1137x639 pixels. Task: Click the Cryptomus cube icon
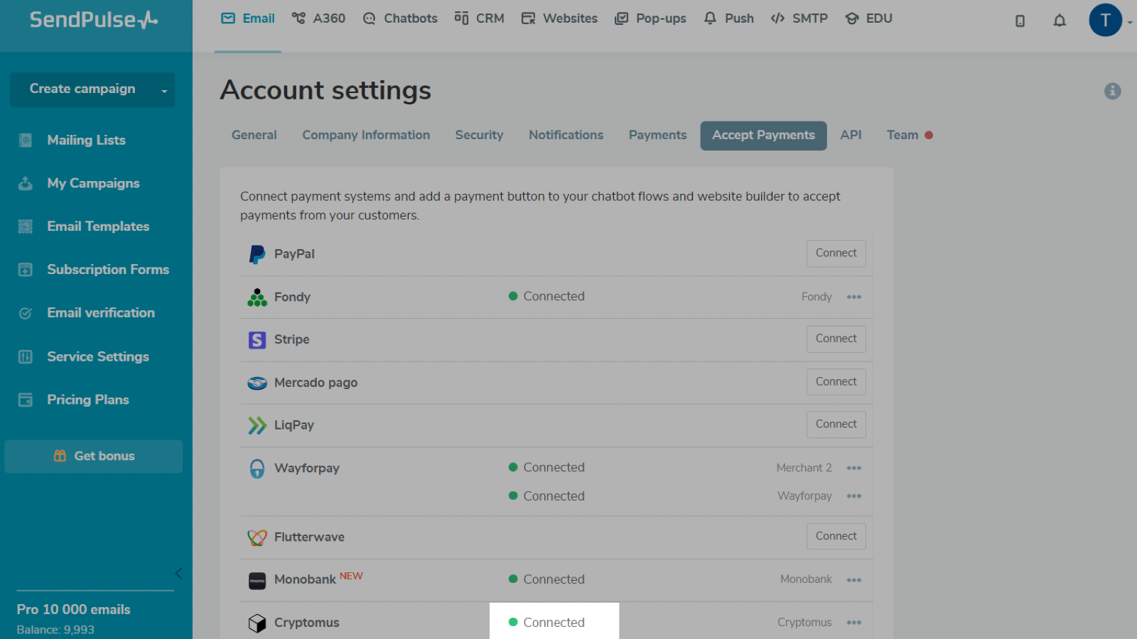tap(257, 623)
